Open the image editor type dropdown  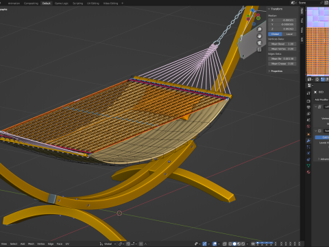(x=310, y=80)
